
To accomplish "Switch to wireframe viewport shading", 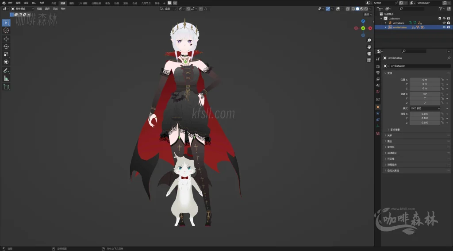I will pyautogui.click(x=353, y=9).
